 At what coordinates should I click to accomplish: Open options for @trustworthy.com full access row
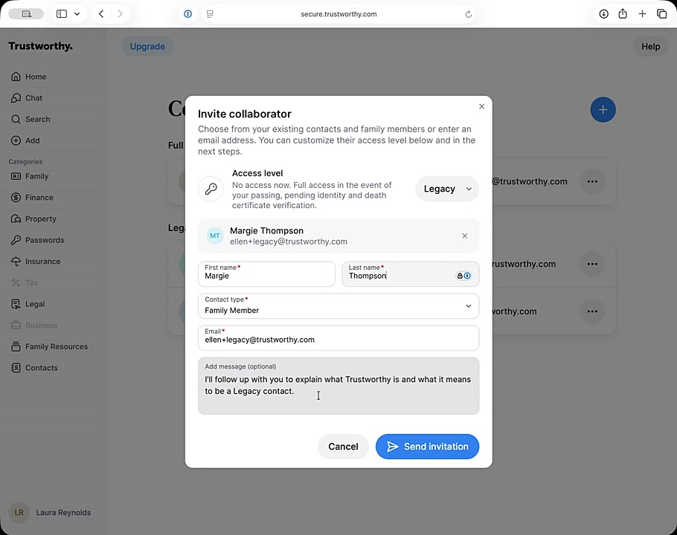coord(592,181)
